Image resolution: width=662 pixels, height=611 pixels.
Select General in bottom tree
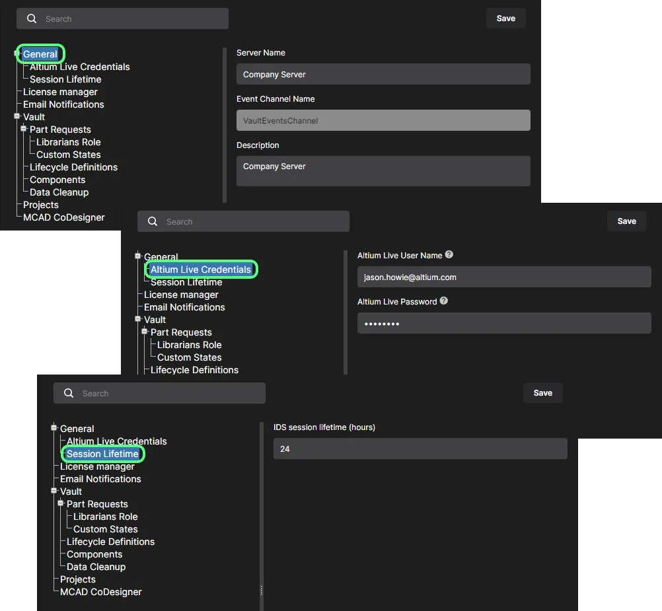click(77, 429)
